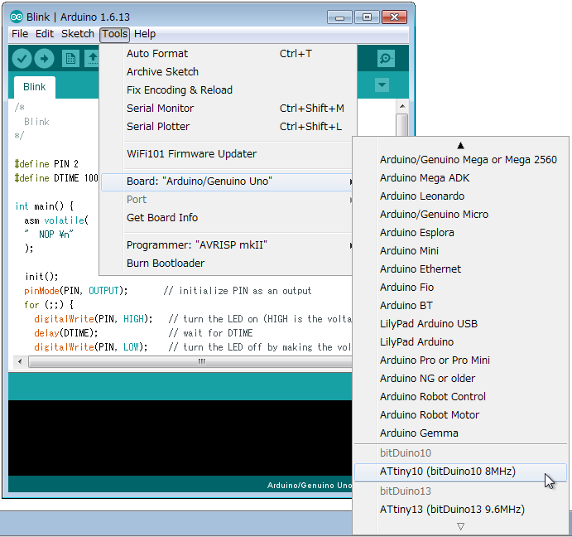
Task: Select ATtiny10 (bitDuino10 8MHz) board
Action: (x=461, y=472)
